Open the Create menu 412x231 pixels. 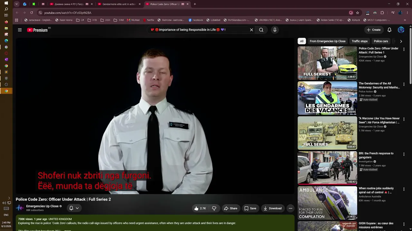pos(374,30)
